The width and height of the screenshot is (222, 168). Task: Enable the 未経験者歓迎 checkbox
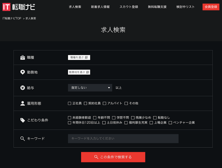coord(70,118)
